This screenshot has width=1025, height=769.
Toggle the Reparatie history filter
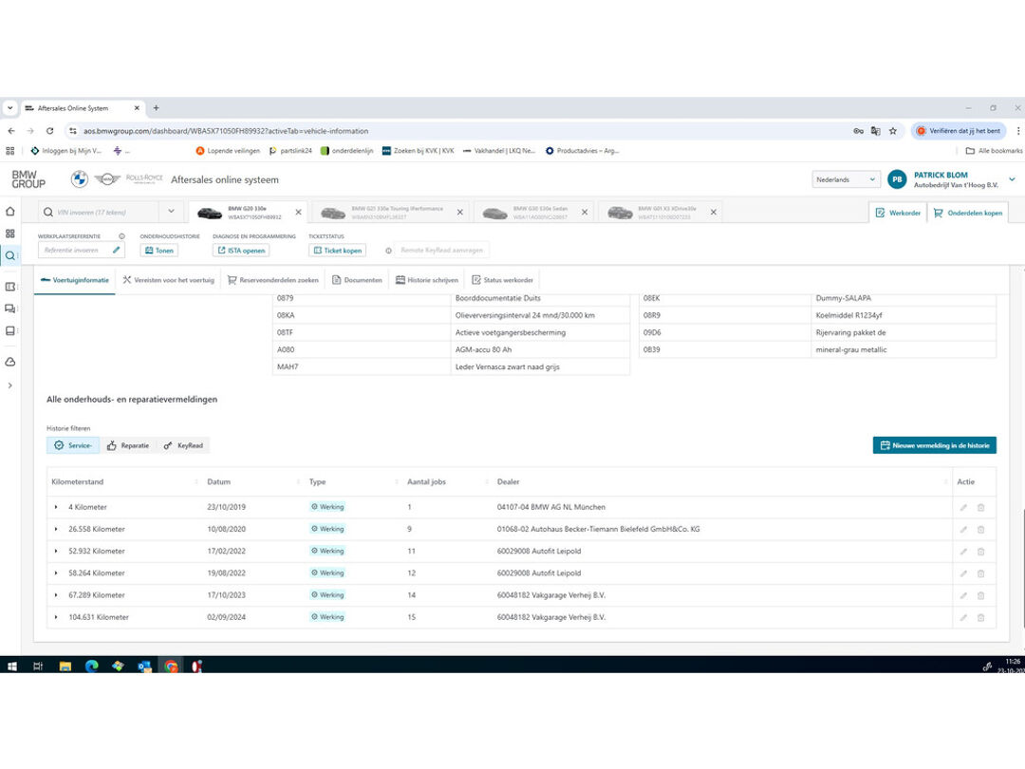coord(128,445)
